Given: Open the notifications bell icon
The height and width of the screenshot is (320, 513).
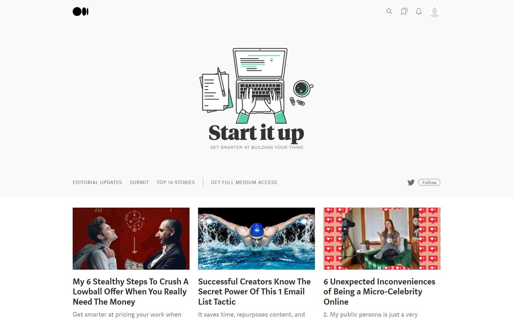Looking at the screenshot, I should 419,11.
